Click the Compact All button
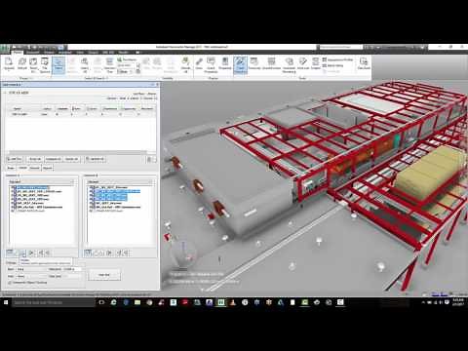The image size is (468, 351). click(53, 159)
